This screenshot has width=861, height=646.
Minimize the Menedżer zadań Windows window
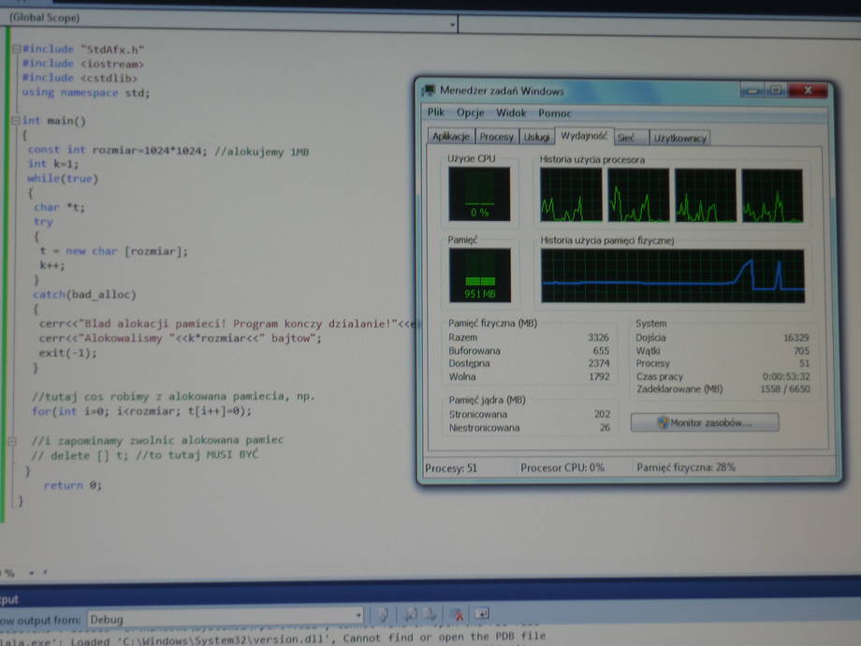(x=752, y=90)
